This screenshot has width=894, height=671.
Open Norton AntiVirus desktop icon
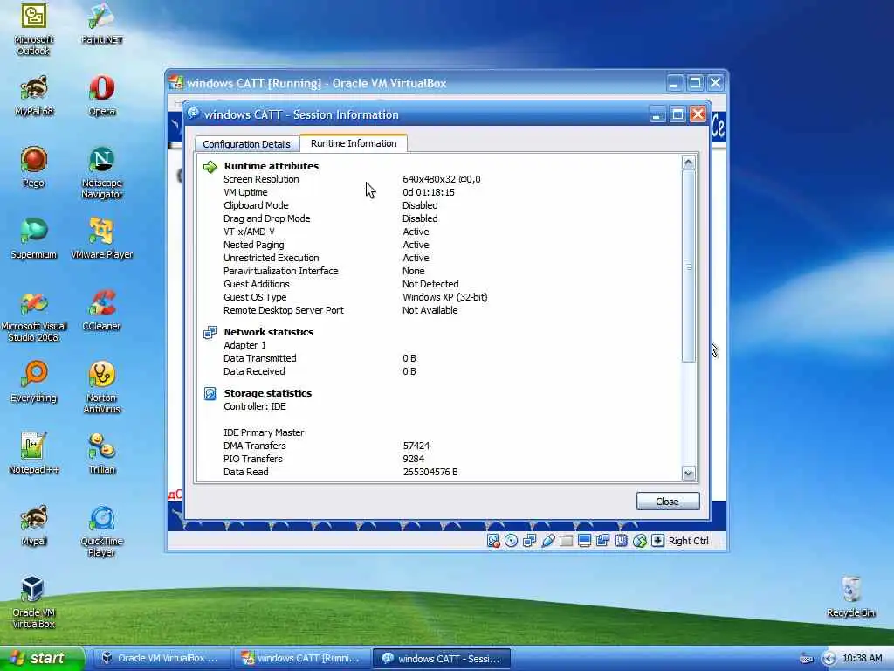(x=101, y=388)
